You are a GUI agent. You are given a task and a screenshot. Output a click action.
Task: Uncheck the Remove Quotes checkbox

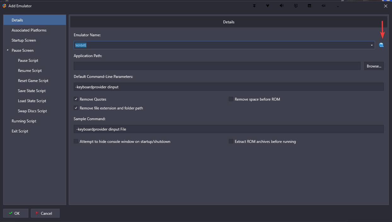click(76, 99)
